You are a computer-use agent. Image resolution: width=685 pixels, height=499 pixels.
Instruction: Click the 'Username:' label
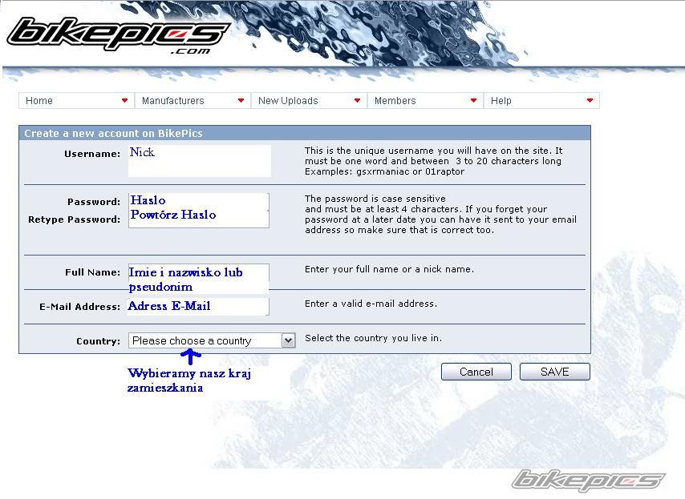coord(92,154)
